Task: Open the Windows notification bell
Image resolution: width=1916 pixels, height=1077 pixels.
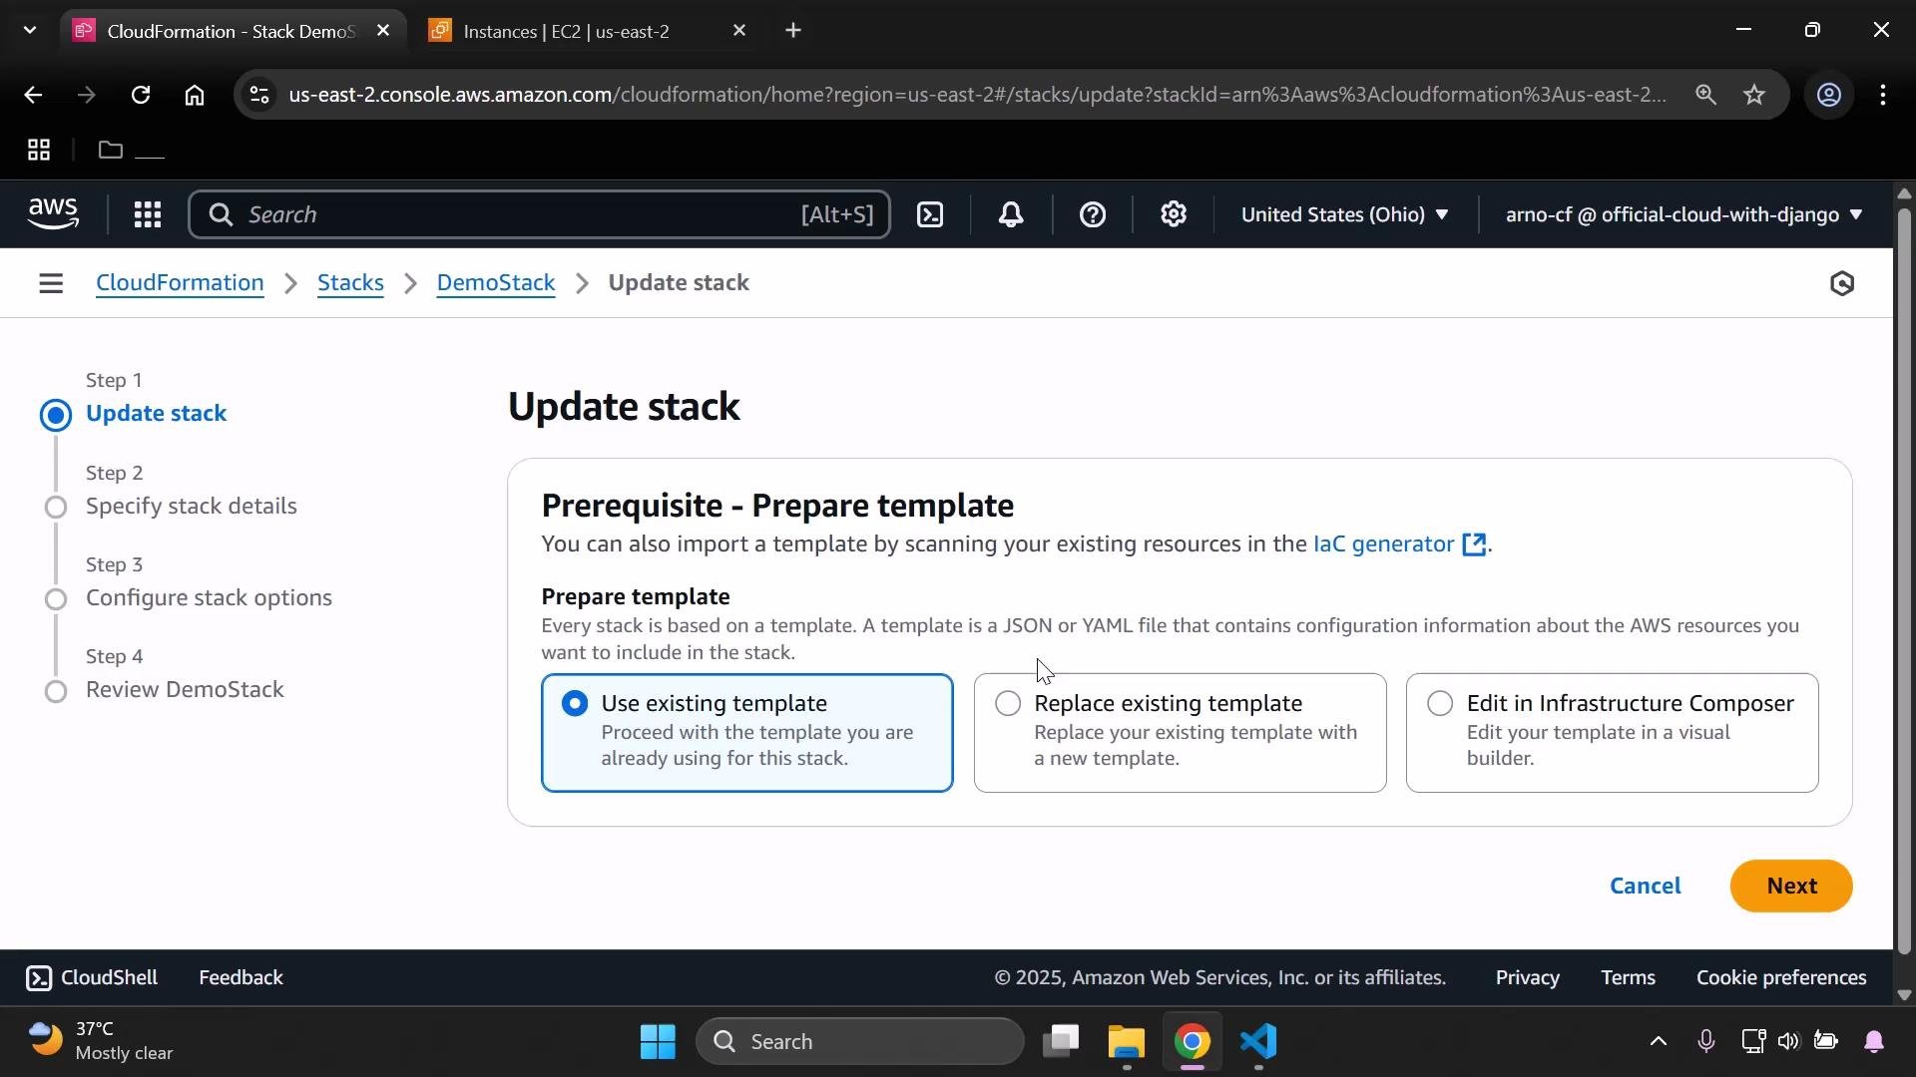Action: (x=1873, y=1042)
